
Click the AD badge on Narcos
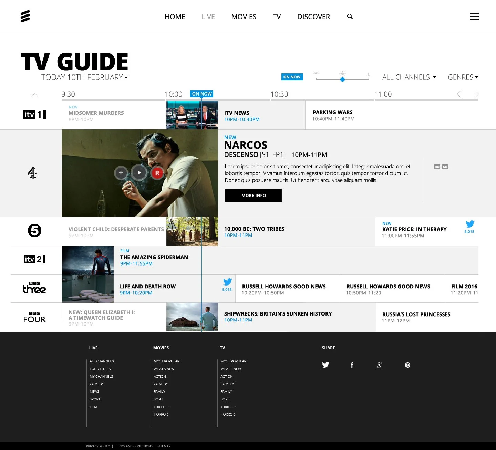pyautogui.click(x=445, y=167)
